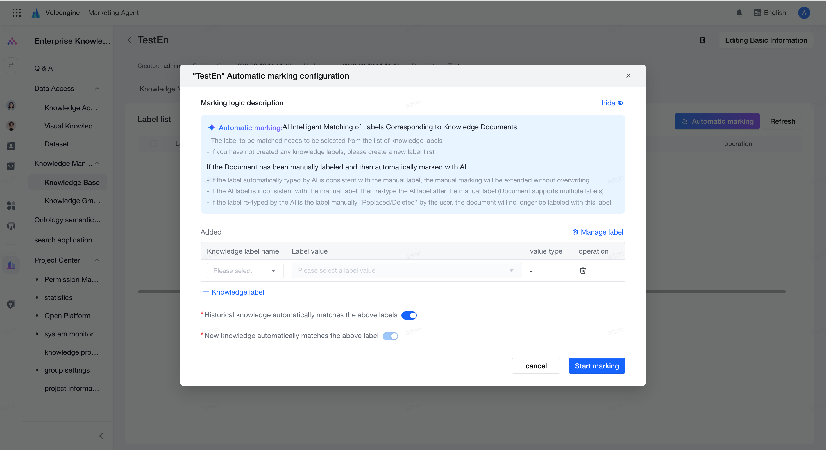Close the Automatic marking configuration dialog
The width and height of the screenshot is (826, 450).
tap(628, 76)
